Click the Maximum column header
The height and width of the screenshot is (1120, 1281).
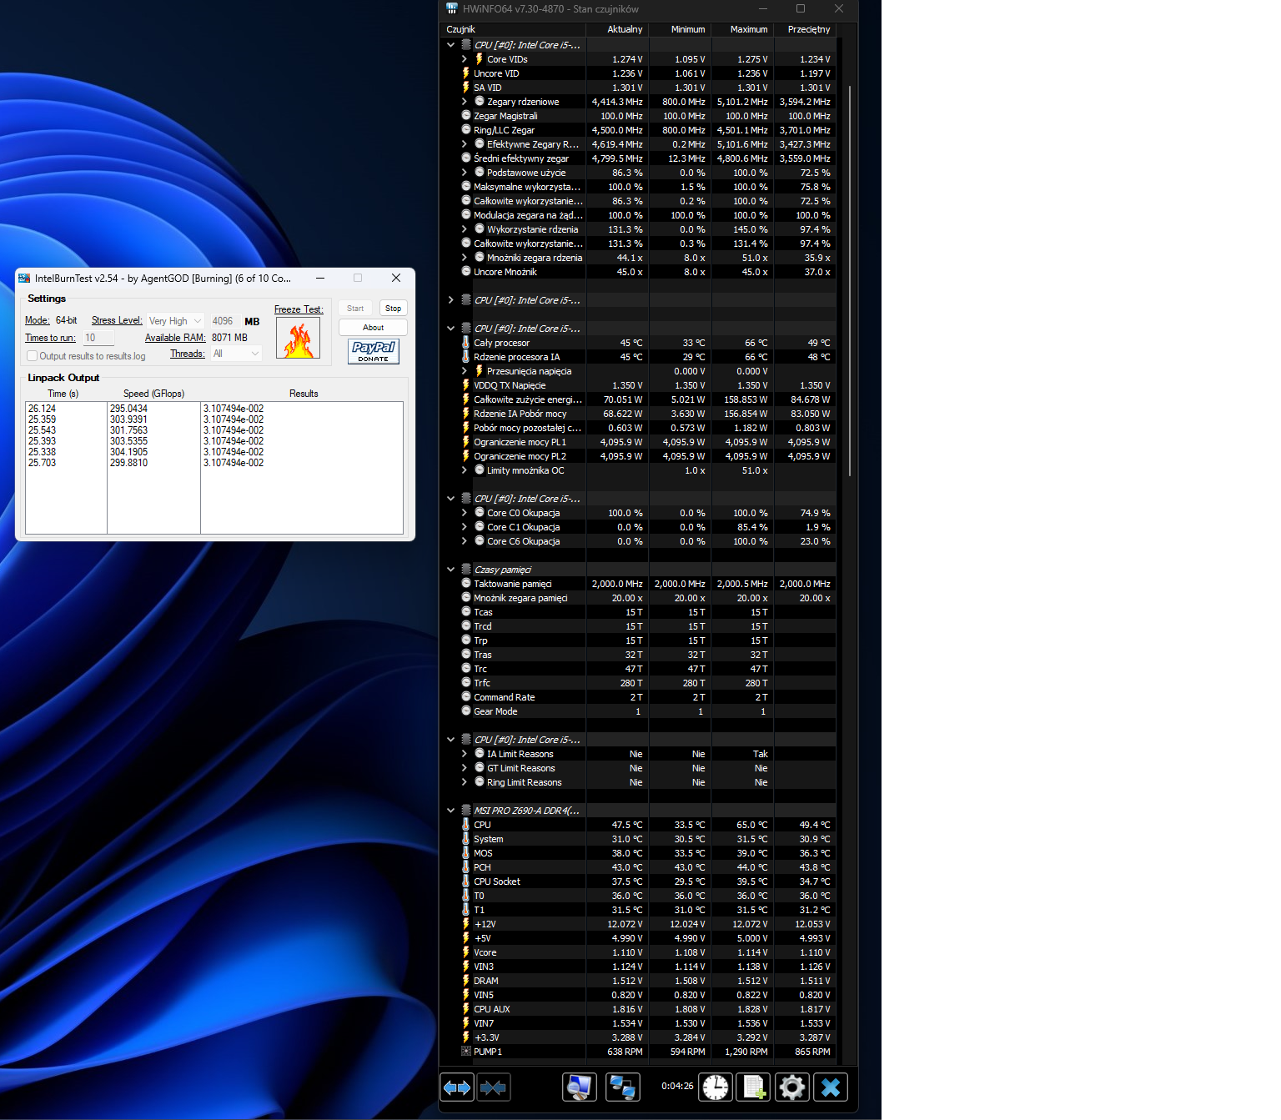click(749, 29)
